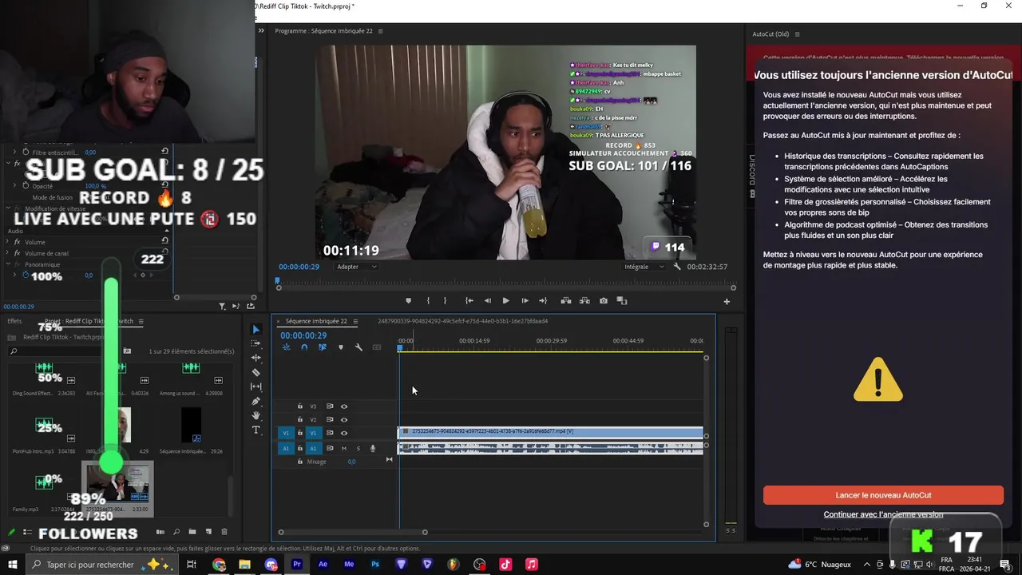Open Premiere Pro from the taskbar
Screen dimensions: 1022x575
tap(297, 565)
